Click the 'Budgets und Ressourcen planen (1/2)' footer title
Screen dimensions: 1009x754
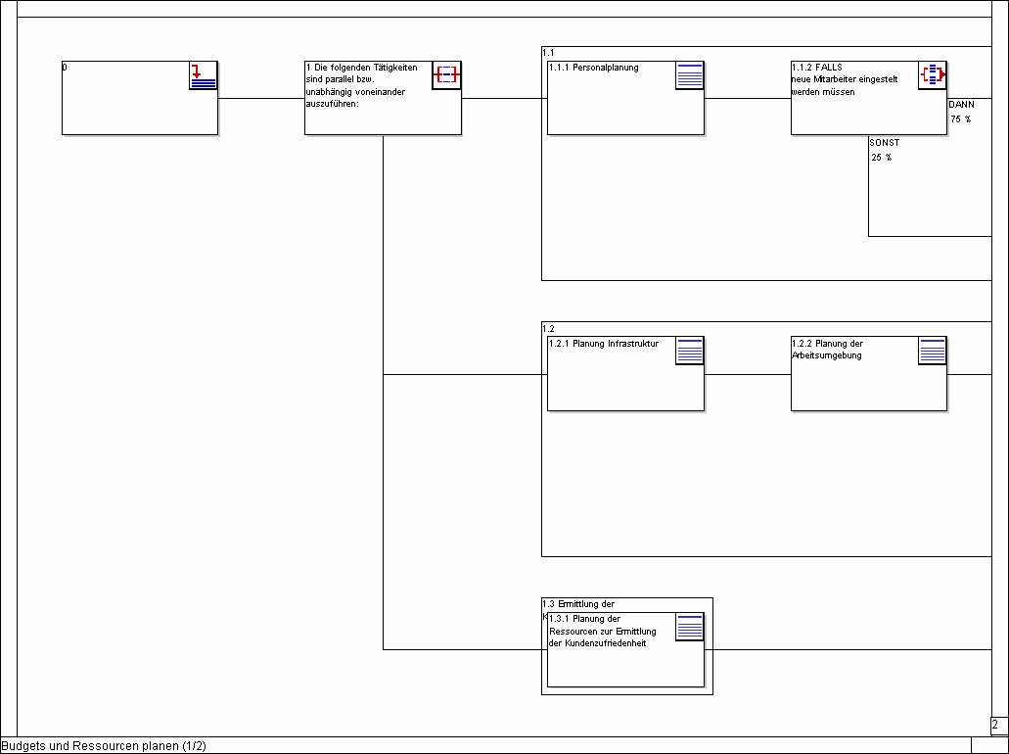pos(104,746)
